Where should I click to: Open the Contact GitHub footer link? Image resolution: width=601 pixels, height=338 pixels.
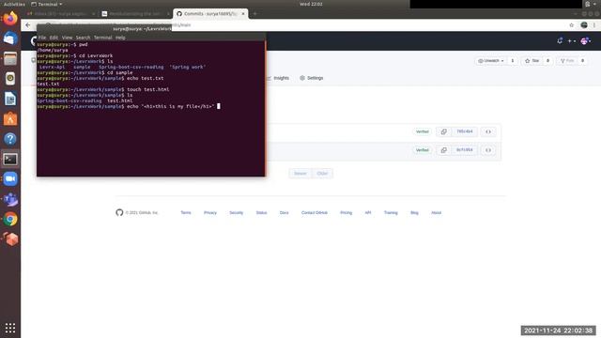click(x=315, y=213)
